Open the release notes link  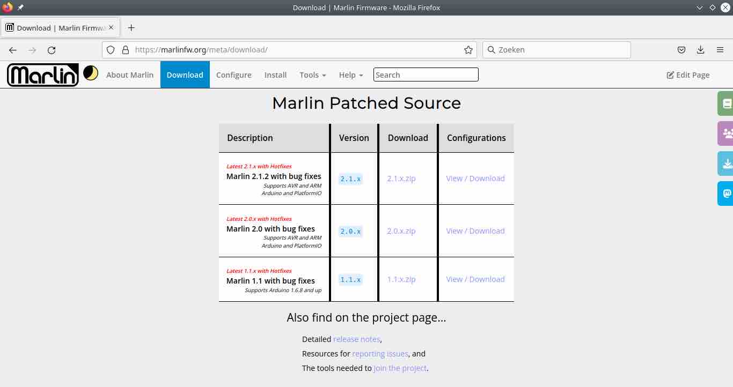356,339
